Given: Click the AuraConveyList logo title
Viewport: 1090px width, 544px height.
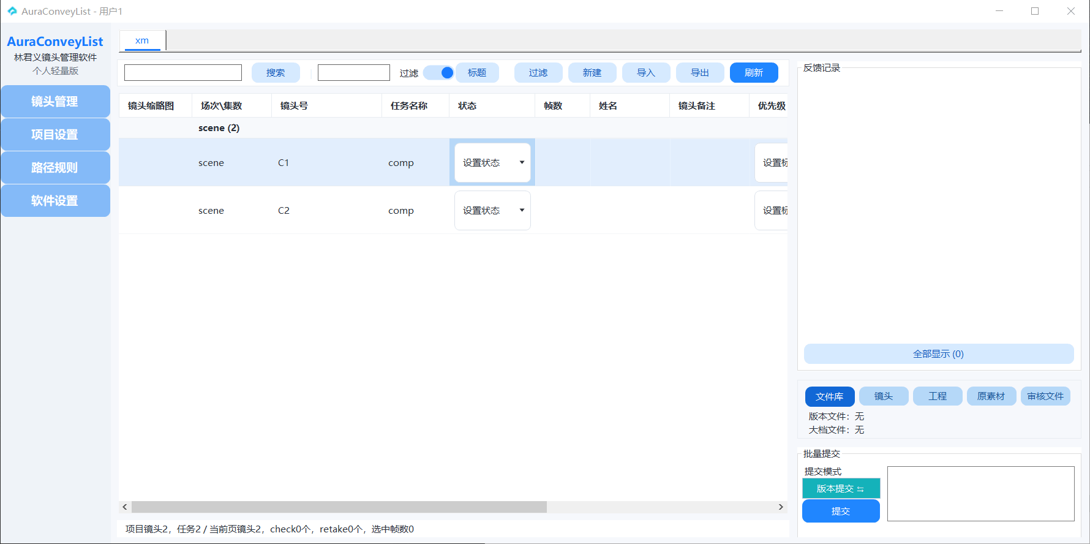Looking at the screenshot, I should pos(55,41).
